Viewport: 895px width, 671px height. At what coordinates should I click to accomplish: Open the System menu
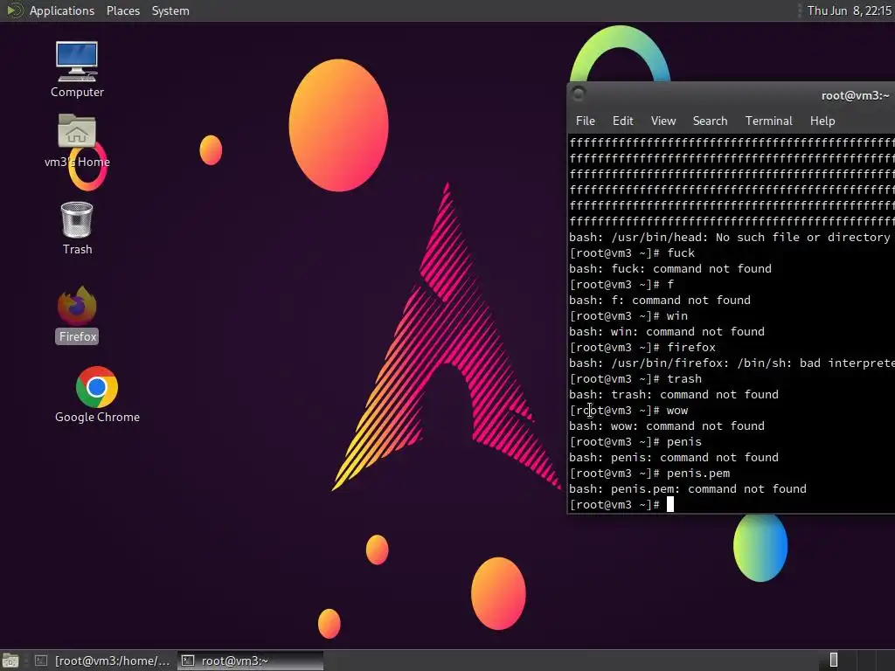[x=170, y=10]
